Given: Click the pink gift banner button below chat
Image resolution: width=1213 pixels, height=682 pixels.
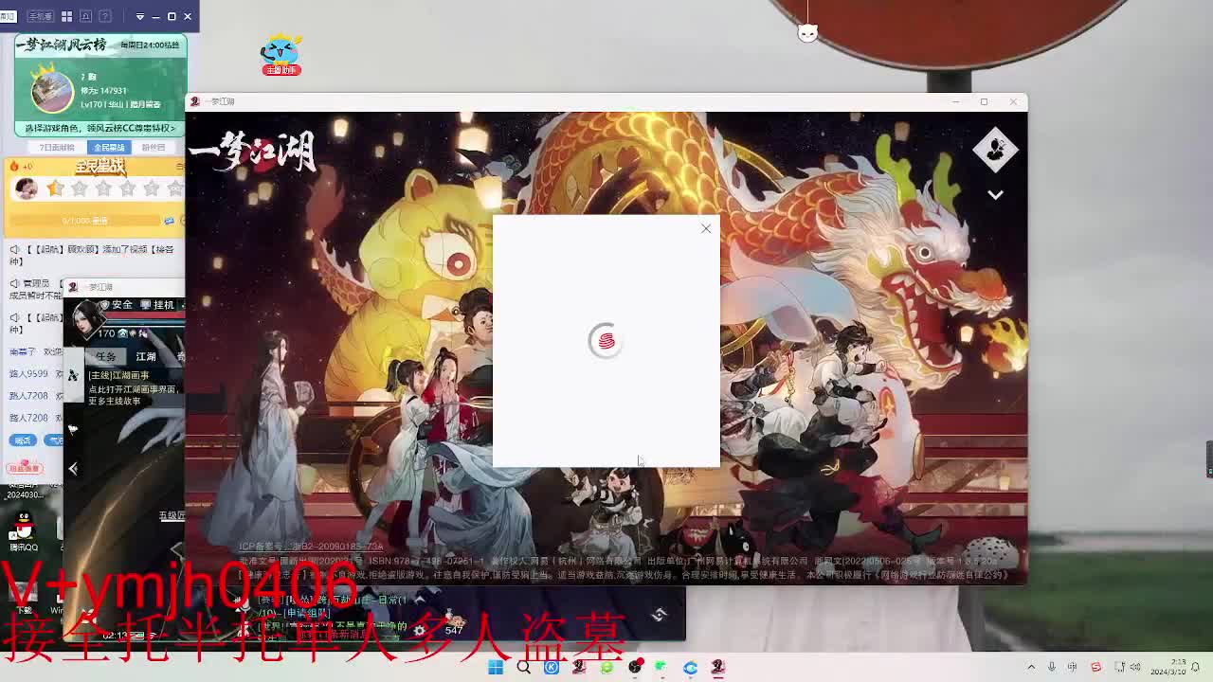Looking at the screenshot, I should coord(24,468).
